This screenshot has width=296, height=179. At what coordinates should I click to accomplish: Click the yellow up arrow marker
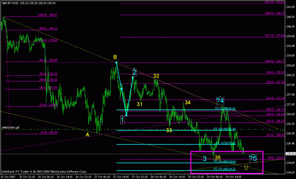246,167
